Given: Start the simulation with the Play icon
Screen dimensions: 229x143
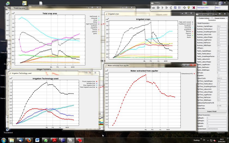Looking at the screenshot, I should point(163,8).
